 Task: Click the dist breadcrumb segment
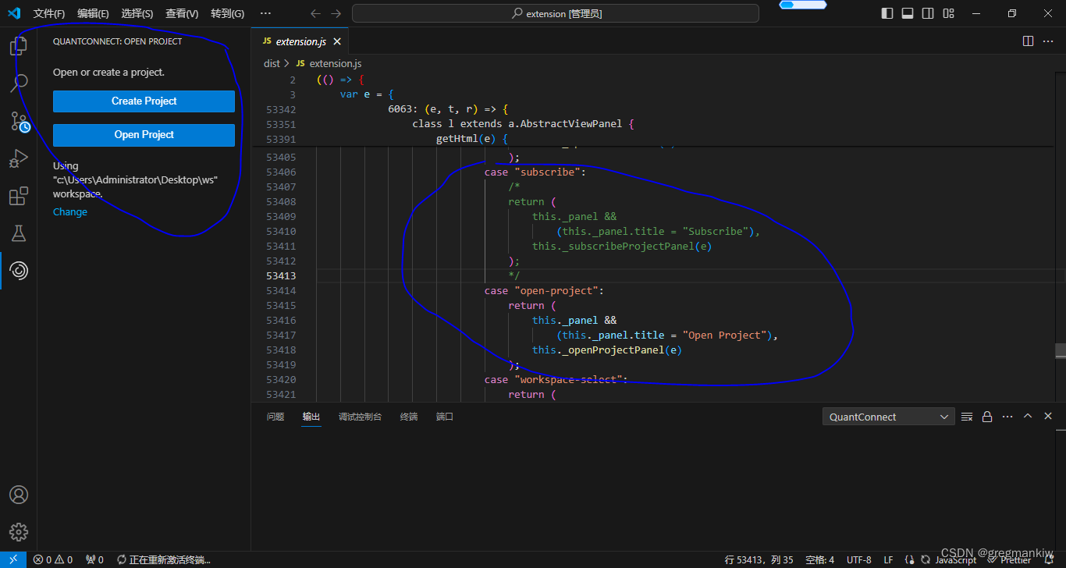[272, 63]
